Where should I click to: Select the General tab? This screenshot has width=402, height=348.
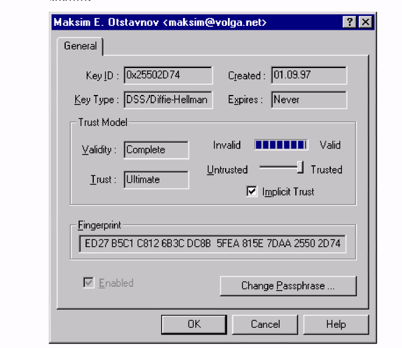(x=80, y=46)
